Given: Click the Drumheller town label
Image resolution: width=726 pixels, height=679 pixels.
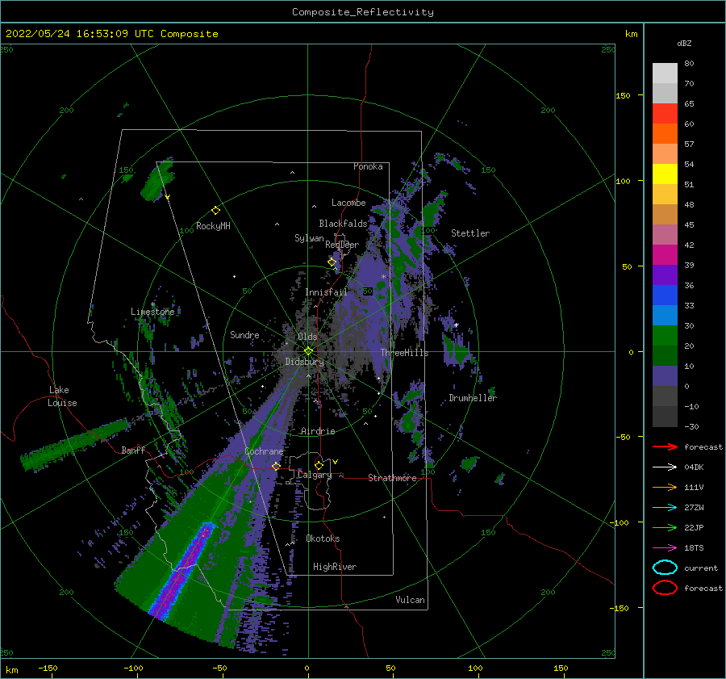Looking at the screenshot, I should tap(473, 398).
